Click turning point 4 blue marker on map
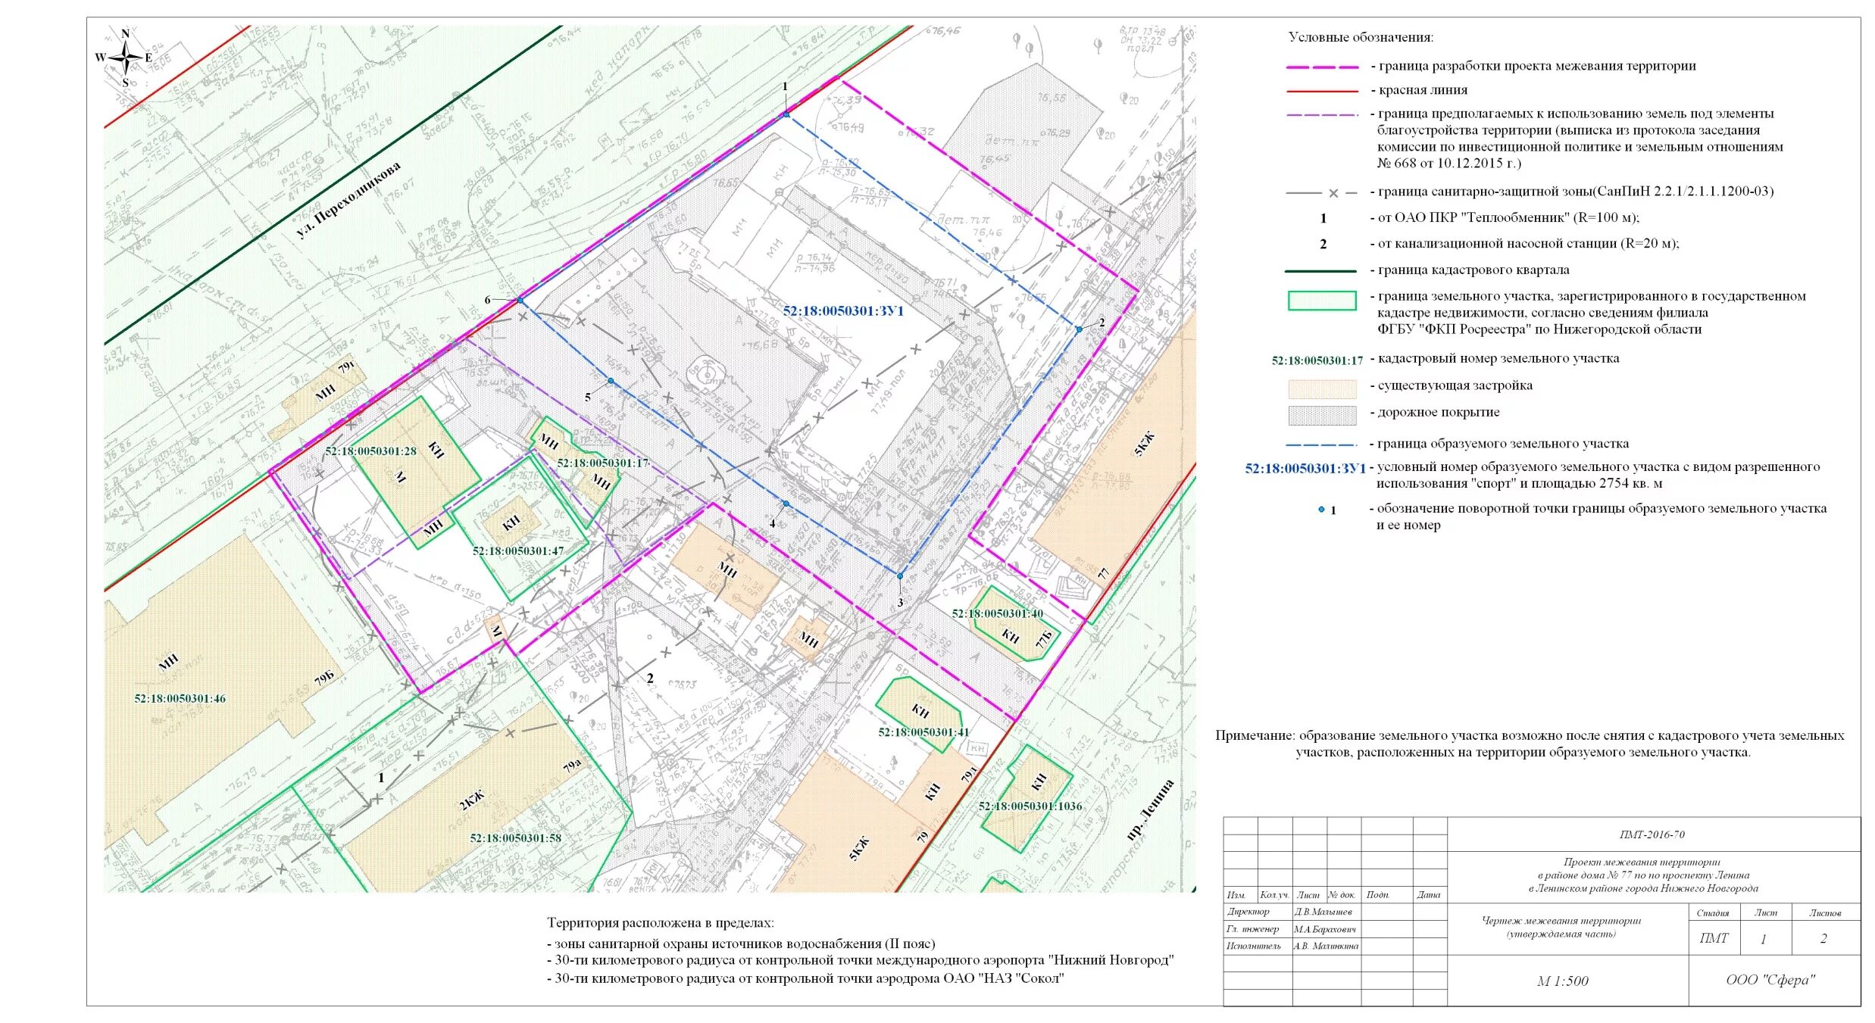Viewport: 1875px width, 1023px height. [x=786, y=504]
